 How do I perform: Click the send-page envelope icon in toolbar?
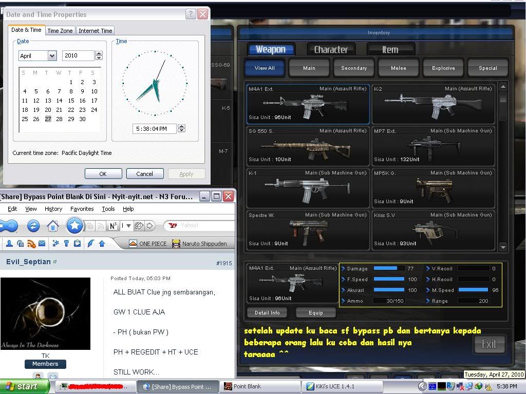(x=139, y=226)
